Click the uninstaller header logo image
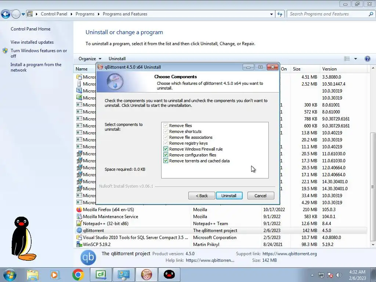Image resolution: width=376 pixels, height=282 pixels. (x=115, y=82)
